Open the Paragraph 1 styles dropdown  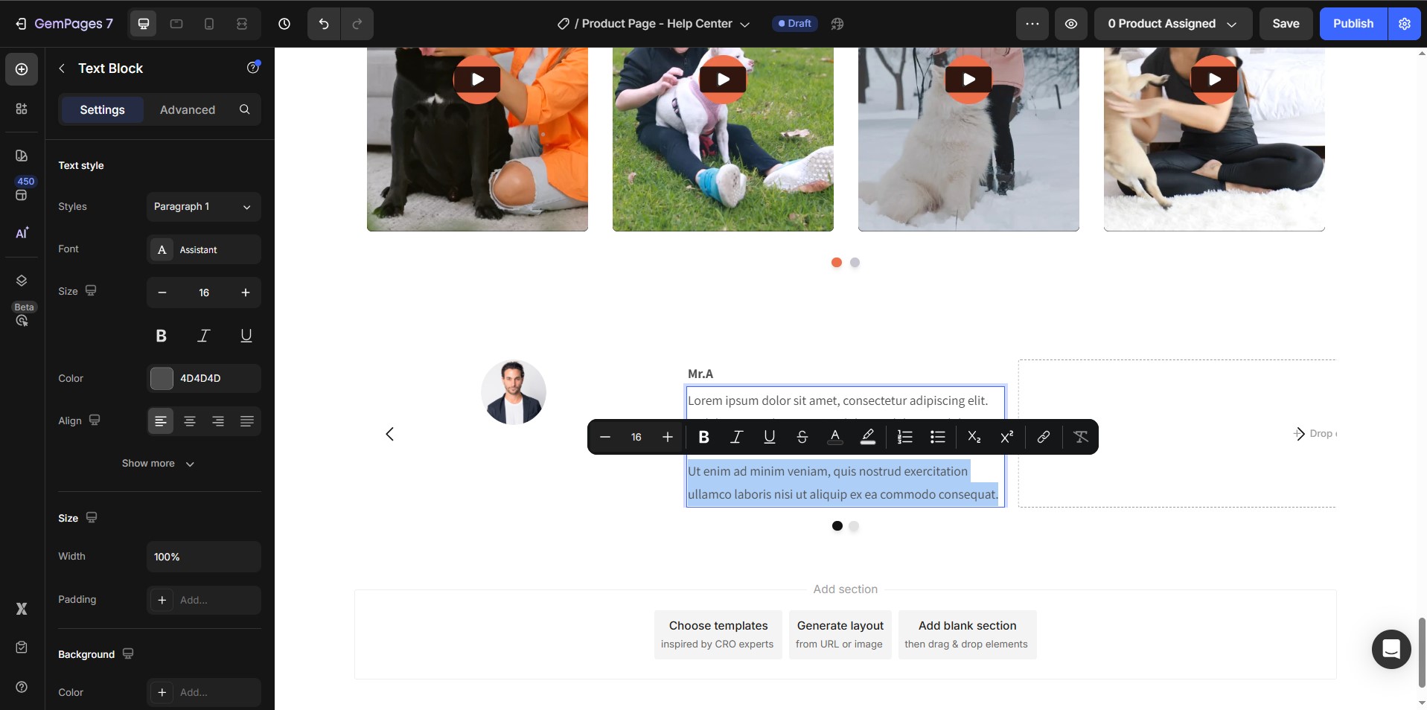pos(203,207)
